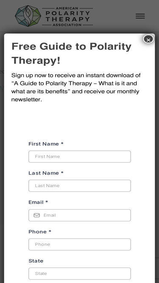Click the Sign up now description paragraph
The image size is (159, 283).
pos(76,87)
